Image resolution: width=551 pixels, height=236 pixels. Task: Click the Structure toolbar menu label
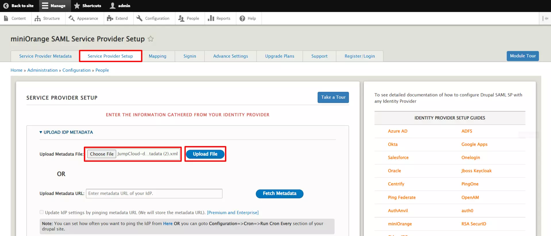tap(51, 18)
